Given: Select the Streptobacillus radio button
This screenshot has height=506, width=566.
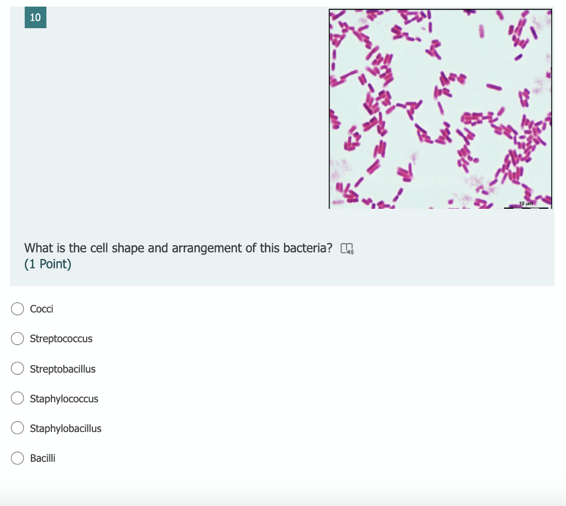Looking at the screenshot, I should (17, 368).
